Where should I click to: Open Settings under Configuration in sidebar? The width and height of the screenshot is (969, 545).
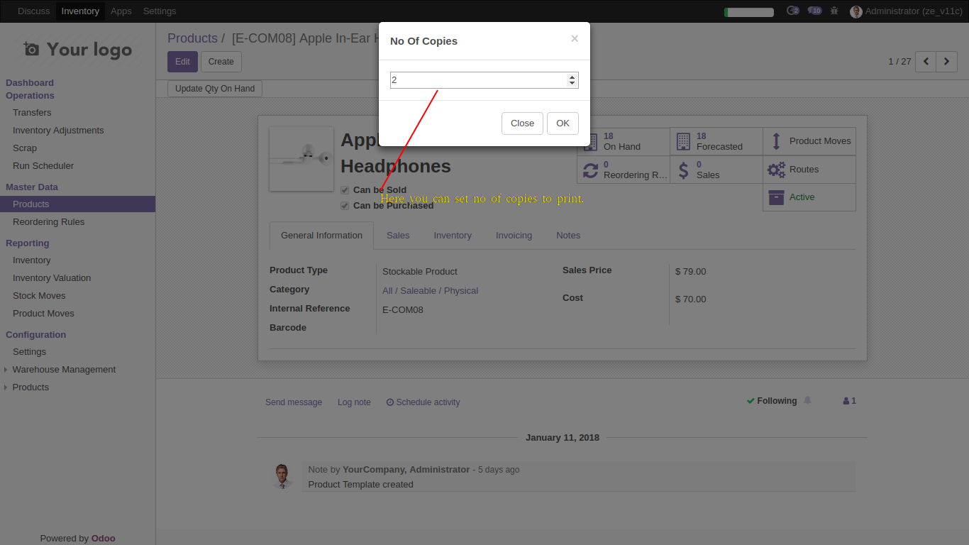coord(29,352)
